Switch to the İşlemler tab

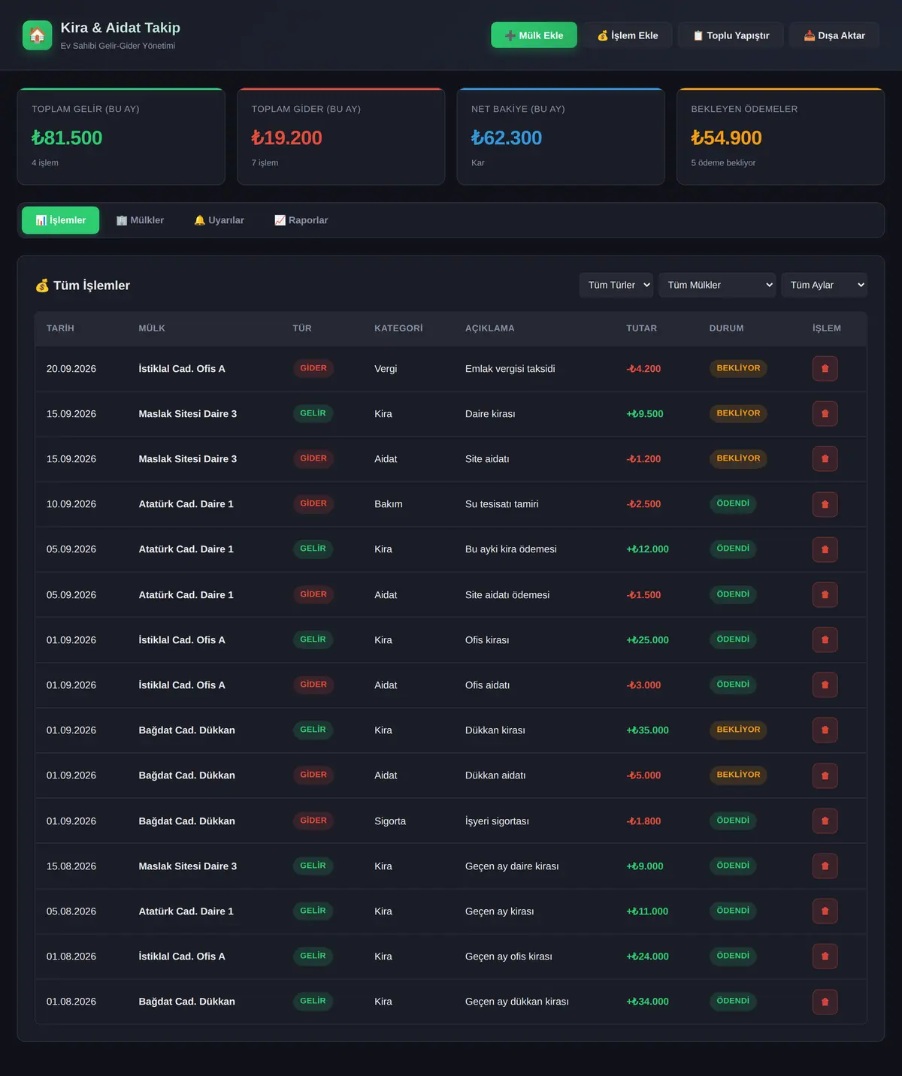point(60,220)
